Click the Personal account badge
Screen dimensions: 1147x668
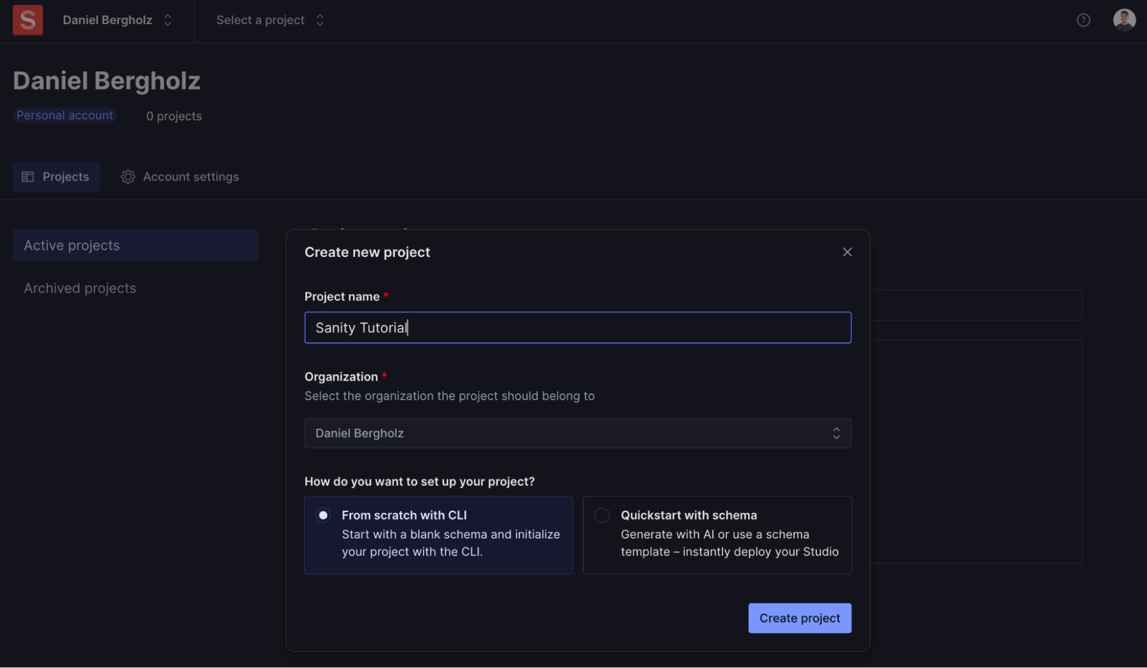tap(65, 115)
